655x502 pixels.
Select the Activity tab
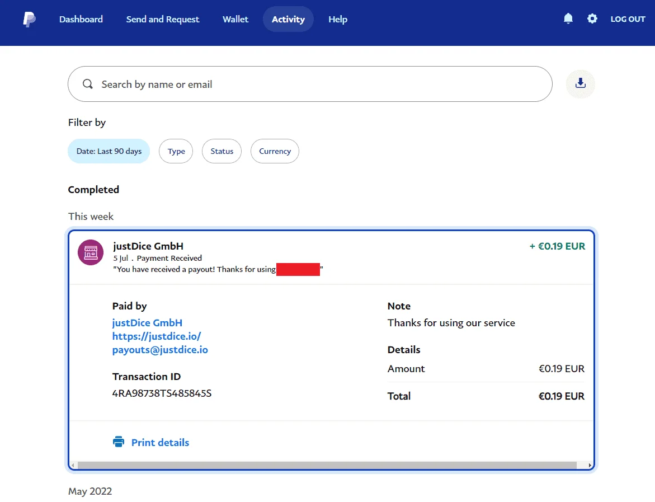click(x=288, y=19)
